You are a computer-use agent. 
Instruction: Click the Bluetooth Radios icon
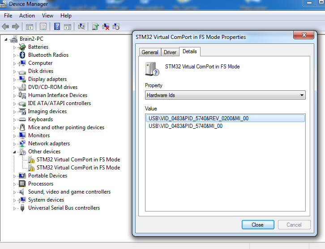(22, 55)
